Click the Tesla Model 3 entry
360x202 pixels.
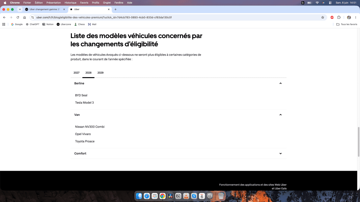84,103
